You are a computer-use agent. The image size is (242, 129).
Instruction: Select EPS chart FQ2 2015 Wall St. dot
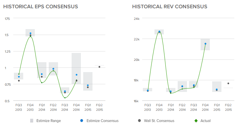[x=99, y=67]
